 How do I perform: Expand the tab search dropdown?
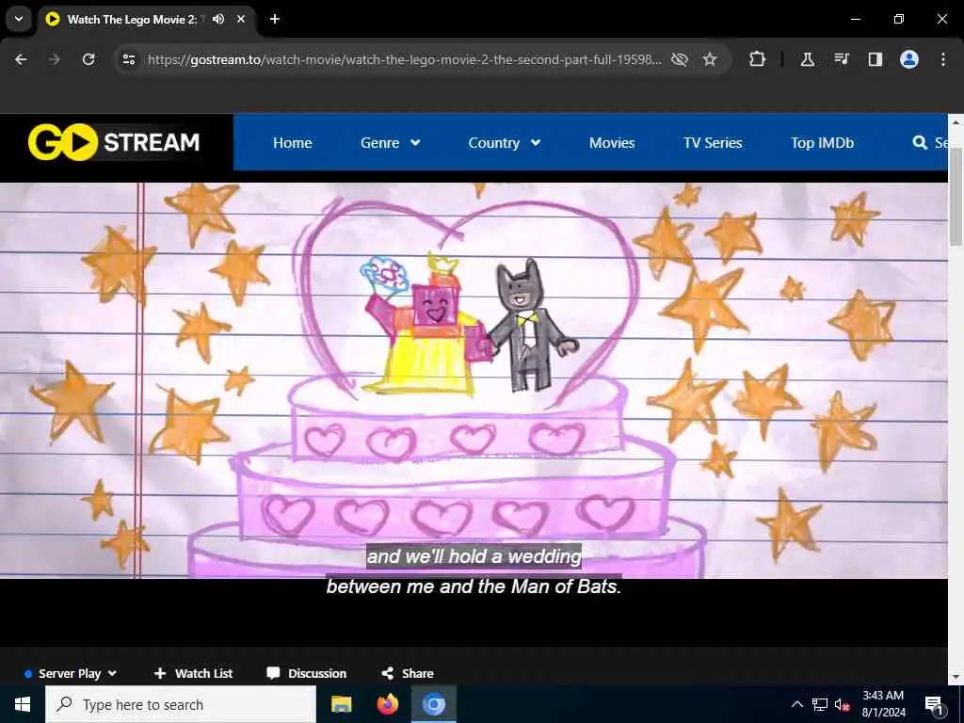[x=19, y=19]
